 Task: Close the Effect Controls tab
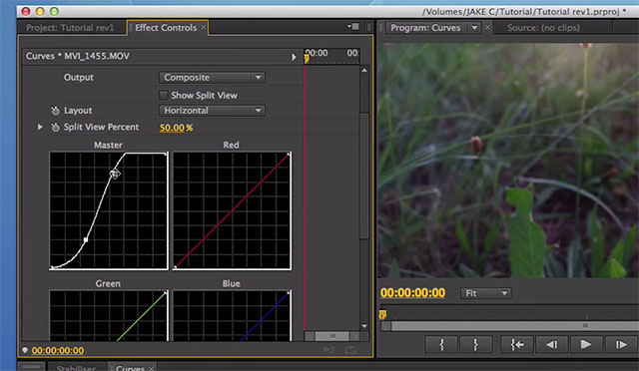pyautogui.click(x=204, y=27)
